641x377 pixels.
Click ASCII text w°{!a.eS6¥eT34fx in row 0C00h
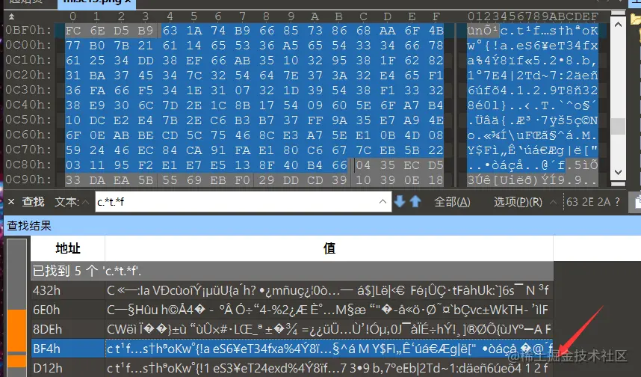tap(533, 46)
